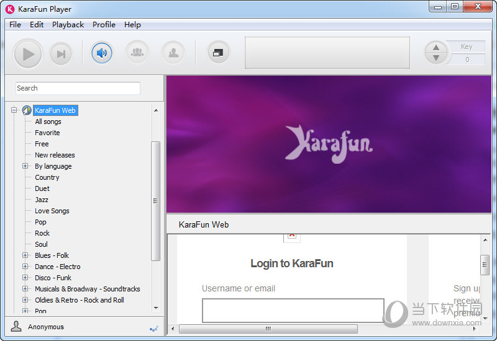Image resolution: width=497 pixels, height=341 pixels.
Task: Click left arrow of horizontal scrollbar
Action: click(x=173, y=329)
